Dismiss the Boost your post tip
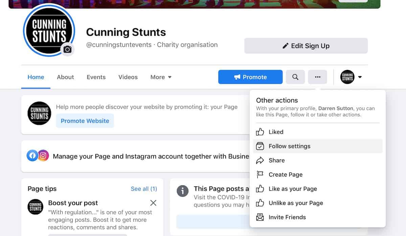The height and width of the screenshot is (236, 406). (153, 203)
